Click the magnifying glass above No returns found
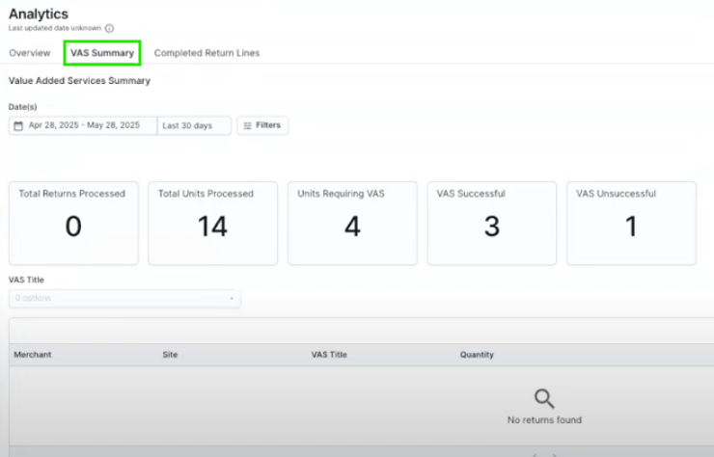Viewport: 714px width, 457px height. (544, 398)
